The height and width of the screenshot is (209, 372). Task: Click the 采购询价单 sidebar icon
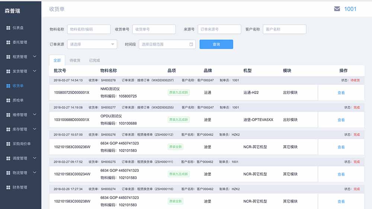(x=8, y=144)
